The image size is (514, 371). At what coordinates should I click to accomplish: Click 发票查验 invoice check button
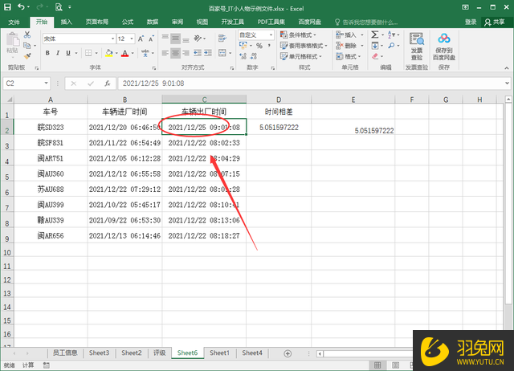417,47
